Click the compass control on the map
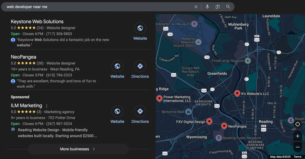 297,124
